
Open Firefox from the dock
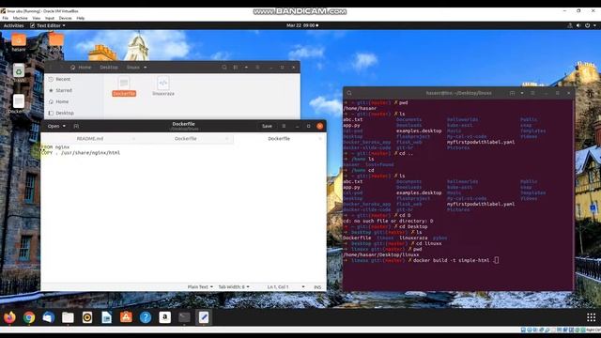pyautogui.click(x=9, y=317)
